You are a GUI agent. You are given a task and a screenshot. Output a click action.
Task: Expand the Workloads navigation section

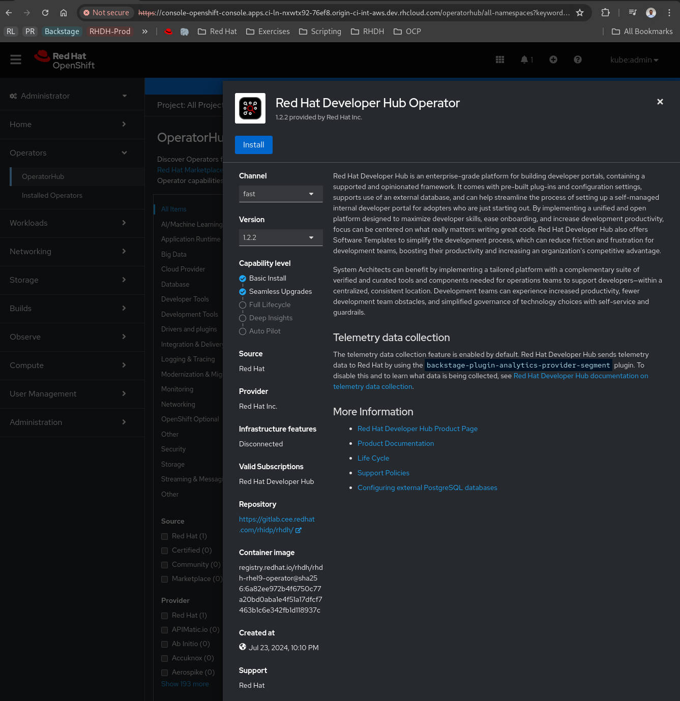tap(72, 223)
